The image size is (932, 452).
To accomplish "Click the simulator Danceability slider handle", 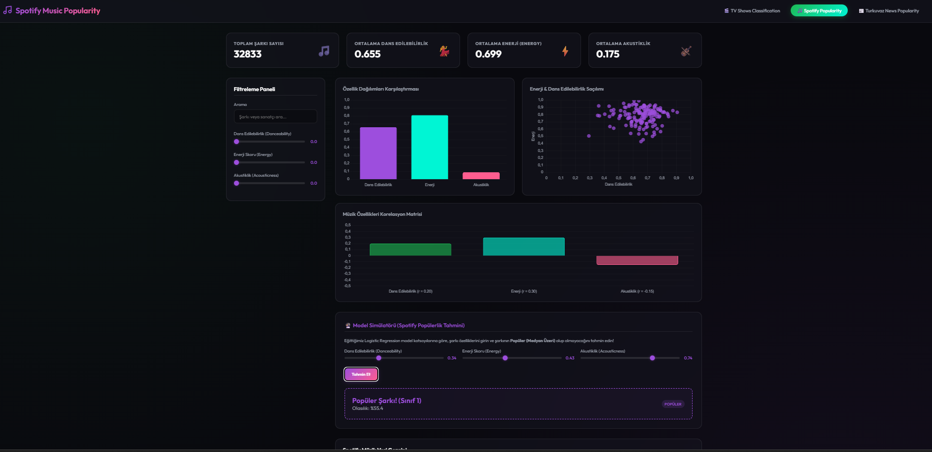I will click(379, 358).
